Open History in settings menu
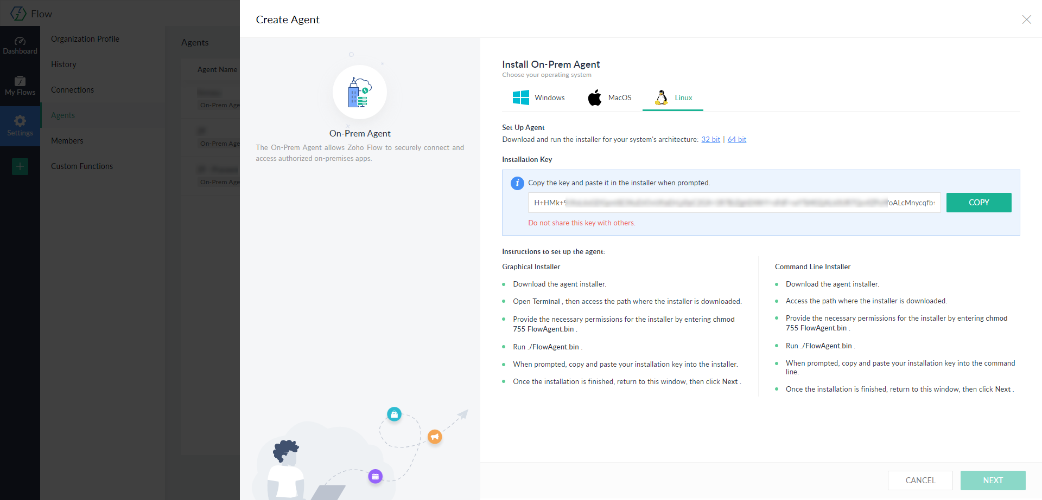 tap(63, 64)
